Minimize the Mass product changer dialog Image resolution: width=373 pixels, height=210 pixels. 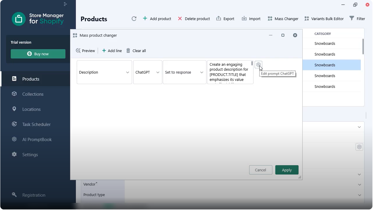(271, 35)
